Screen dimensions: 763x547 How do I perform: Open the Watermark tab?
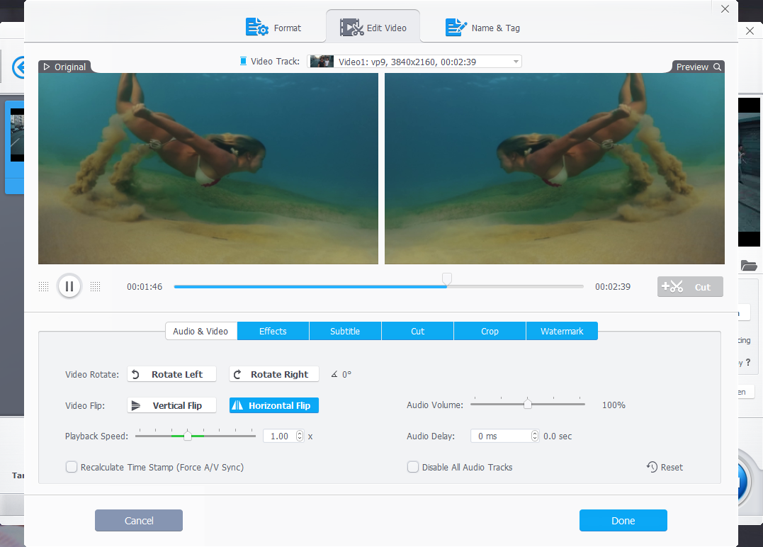[x=562, y=331]
